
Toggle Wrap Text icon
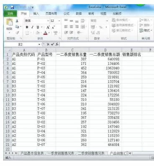(x=83, y=21)
